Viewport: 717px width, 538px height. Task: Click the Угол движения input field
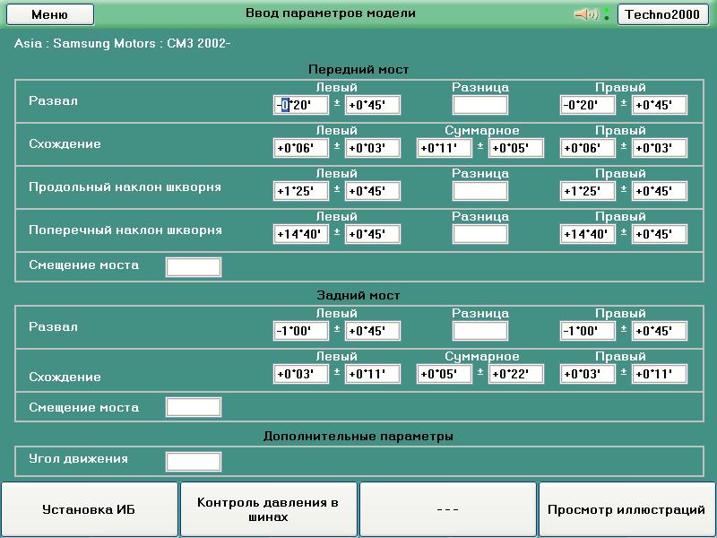point(194,462)
